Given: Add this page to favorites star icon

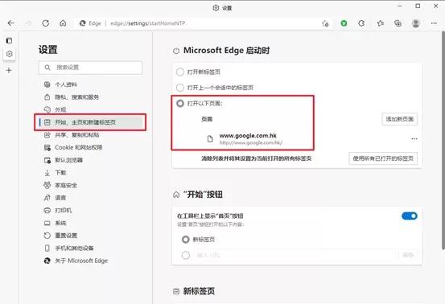Looking at the screenshot, I should [x=325, y=23].
